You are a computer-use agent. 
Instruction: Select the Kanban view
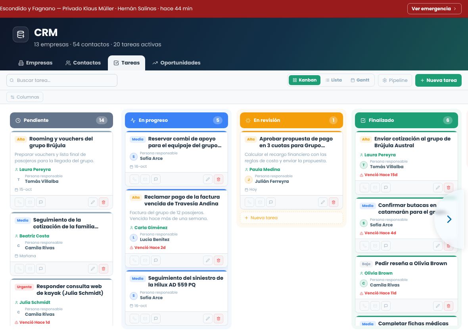pos(305,80)
